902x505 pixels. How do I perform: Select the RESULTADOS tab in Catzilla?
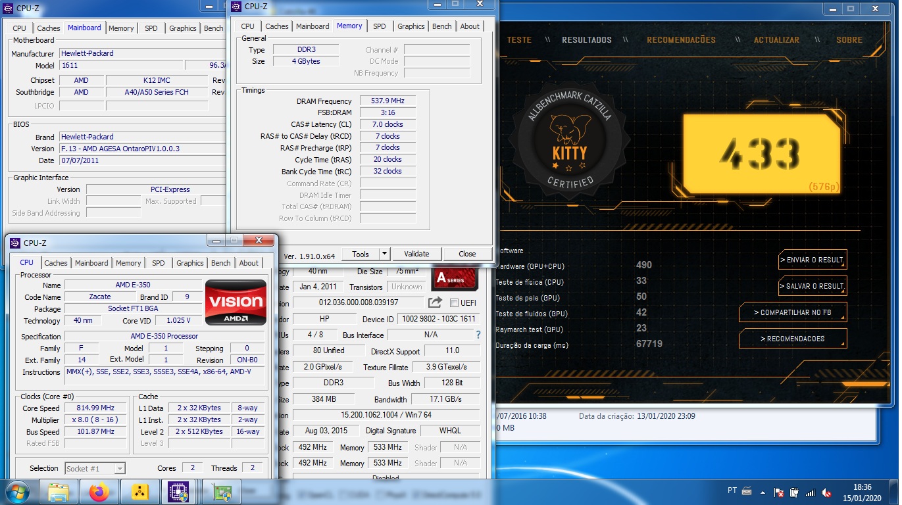coord(586,40)
